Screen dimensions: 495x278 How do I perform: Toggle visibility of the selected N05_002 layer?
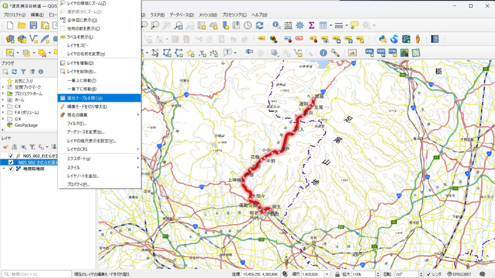point(11,162)
